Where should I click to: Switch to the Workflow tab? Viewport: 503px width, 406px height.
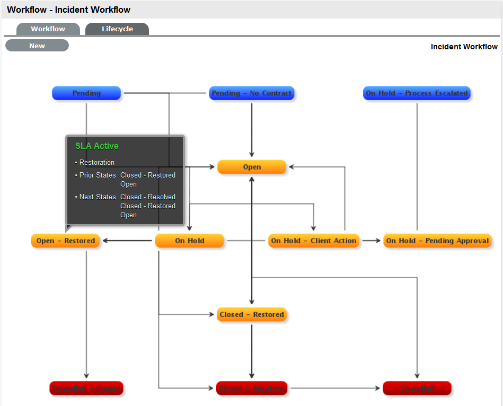(x=48, y=29)
